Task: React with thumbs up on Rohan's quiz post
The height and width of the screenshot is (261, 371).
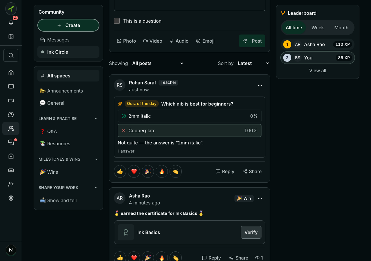Action: tap(120, 171)
